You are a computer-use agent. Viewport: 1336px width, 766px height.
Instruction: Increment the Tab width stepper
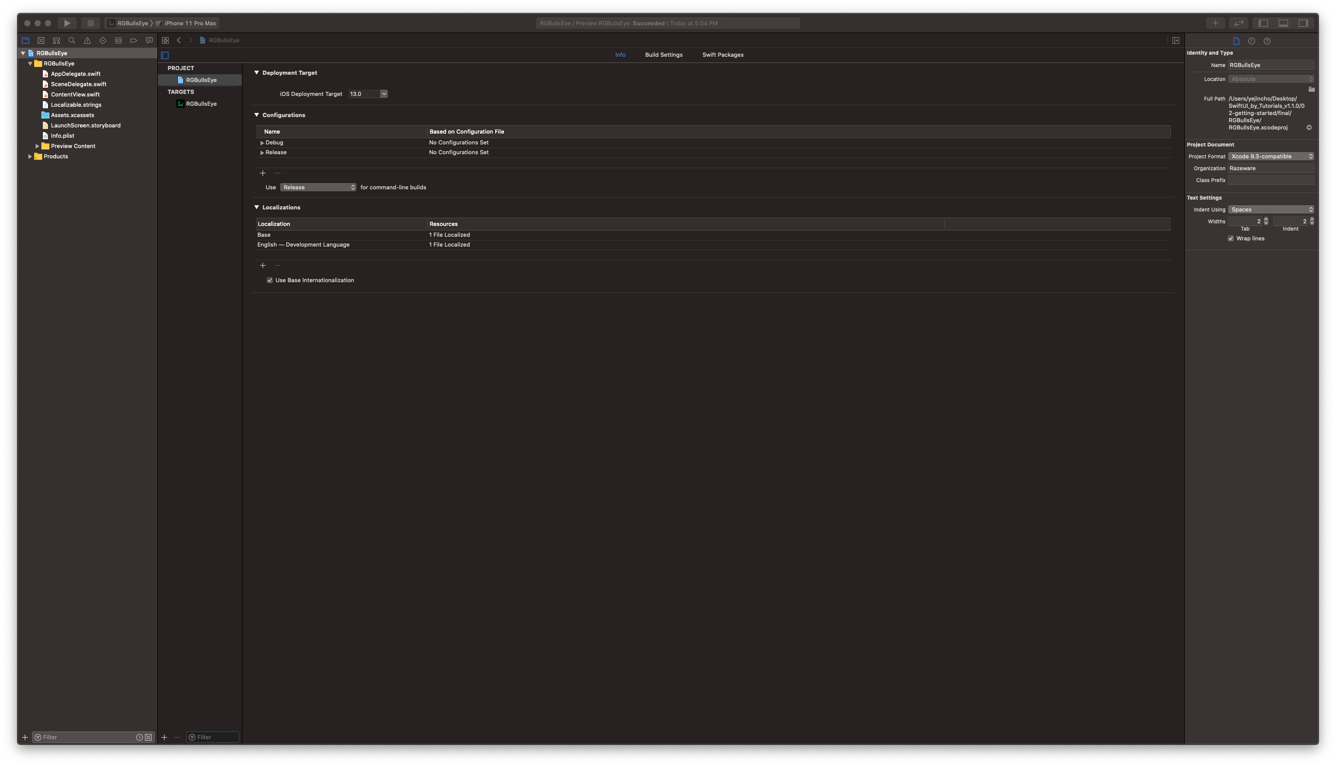tap(1266, 219)
